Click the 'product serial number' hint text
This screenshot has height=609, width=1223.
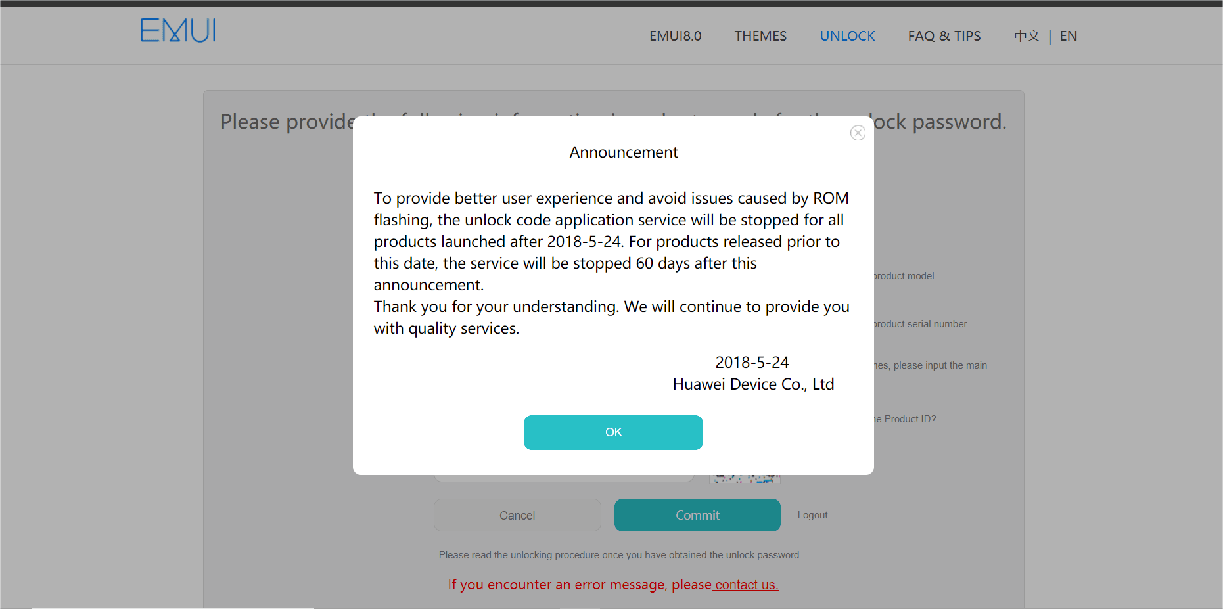pos(920,324)
